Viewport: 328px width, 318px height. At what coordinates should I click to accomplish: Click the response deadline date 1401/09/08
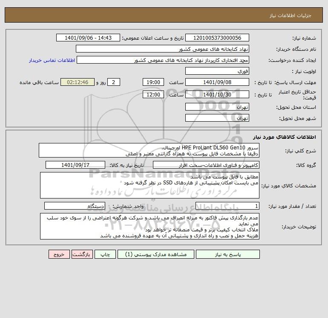click(x=217, y=82)
